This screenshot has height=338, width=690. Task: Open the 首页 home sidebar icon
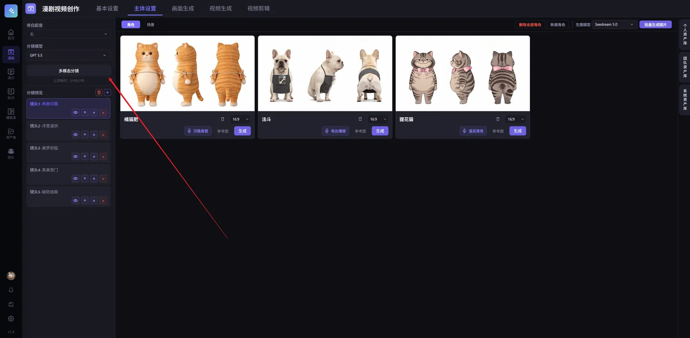(11, 35)
